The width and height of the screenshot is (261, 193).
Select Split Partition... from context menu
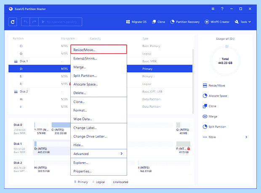(99, 76)
